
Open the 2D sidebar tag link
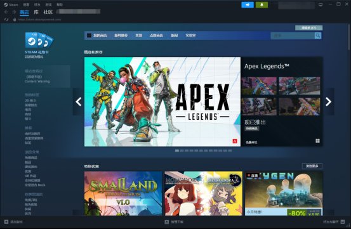(x=30, y=100)
